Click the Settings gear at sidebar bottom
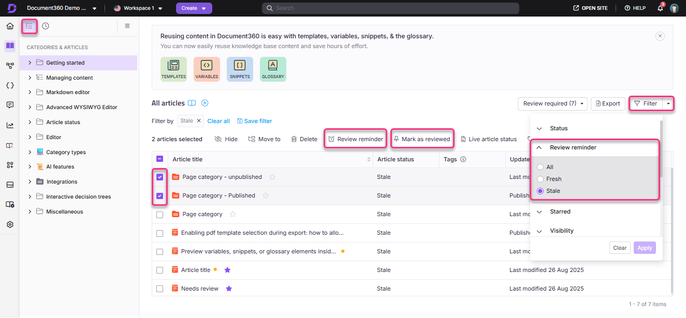 9,224
